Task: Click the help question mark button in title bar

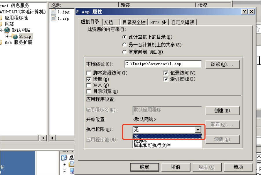Action: (245, 12)
